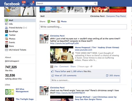Screen dimensions: 132x101
Task: Open www.youtube.com link under video title
Action: pyautogui.click(x=83, y=50)
